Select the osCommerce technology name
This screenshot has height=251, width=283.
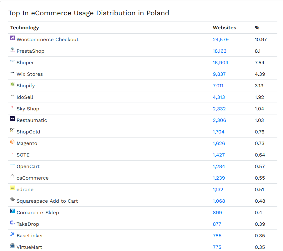33,178
